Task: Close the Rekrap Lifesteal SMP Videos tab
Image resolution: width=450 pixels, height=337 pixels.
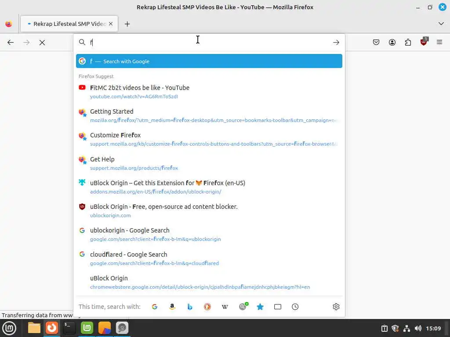Action: (x=111, y=24)
